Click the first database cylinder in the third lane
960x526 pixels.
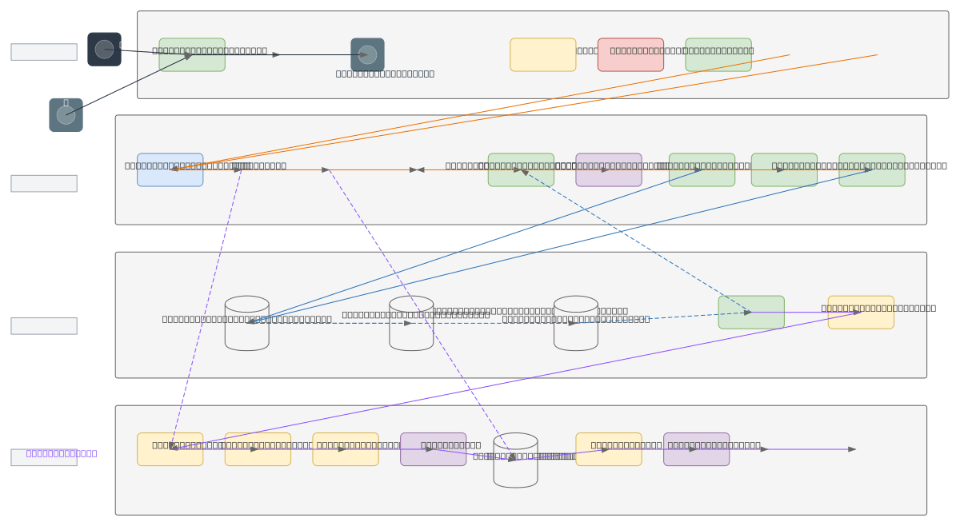click(246, 323)
